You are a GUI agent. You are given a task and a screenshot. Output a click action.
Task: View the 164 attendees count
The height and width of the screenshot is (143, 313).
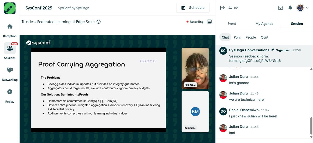(x=233, y=8)
